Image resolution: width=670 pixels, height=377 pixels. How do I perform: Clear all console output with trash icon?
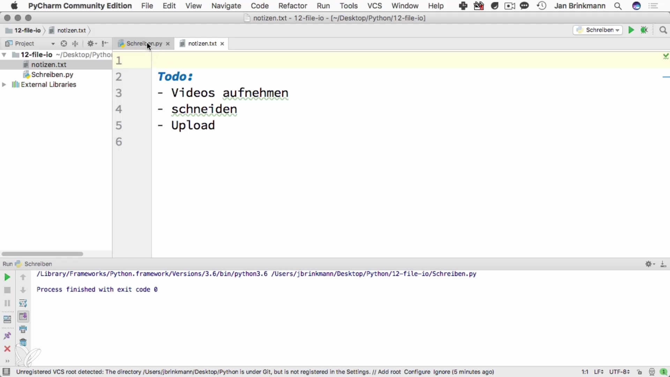click(x=23, y=342)
